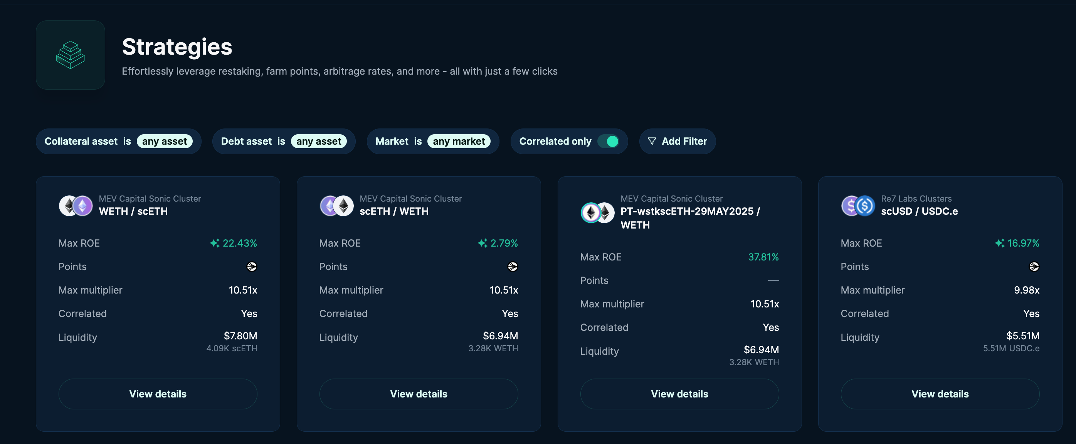Open the Market 'any market' dropdown

458,141
